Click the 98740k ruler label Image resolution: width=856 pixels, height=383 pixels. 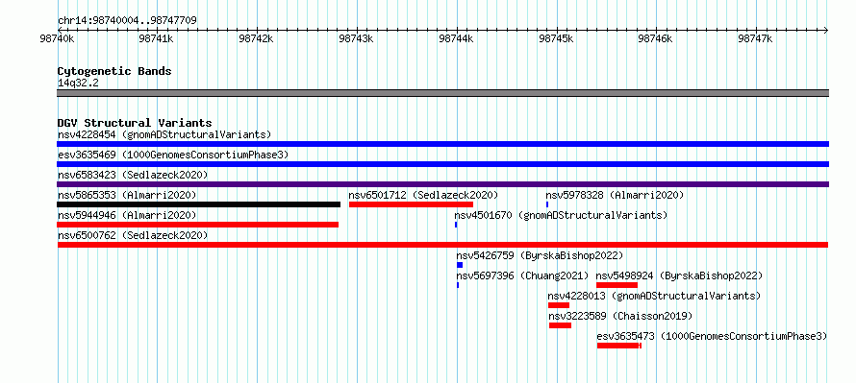tap(58, 38)
